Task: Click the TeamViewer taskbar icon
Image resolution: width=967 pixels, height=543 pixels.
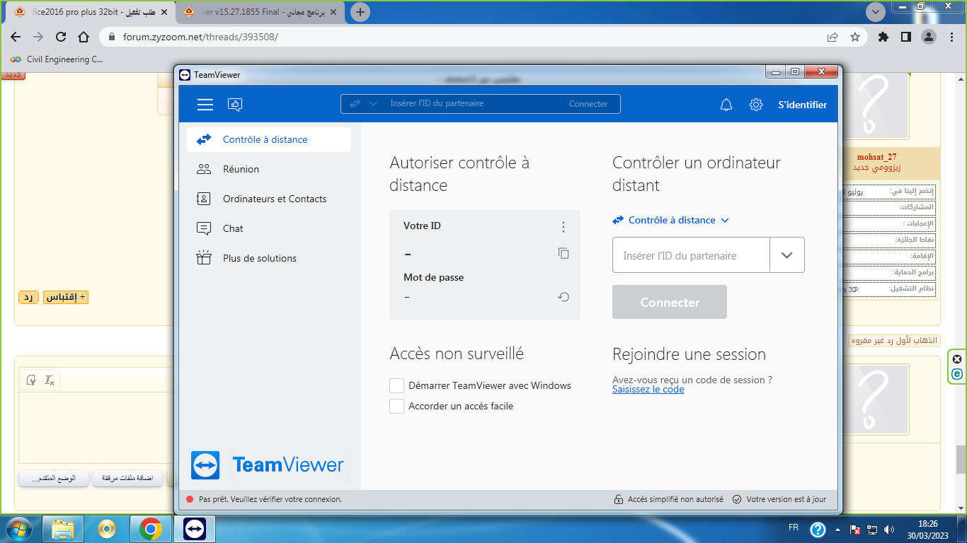Action: (195, 529)
